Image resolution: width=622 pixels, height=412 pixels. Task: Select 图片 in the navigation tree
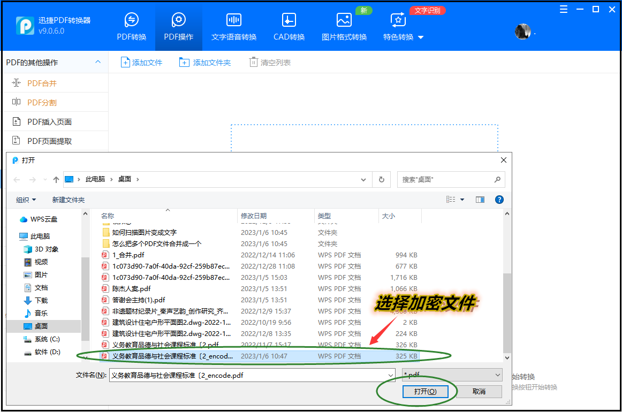click(x=36, y=275)
